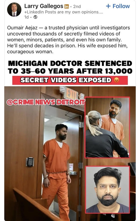Image resolution: width=140 pixels, height=221 pixels.
Task: Click the globe public visibility icon
Action: (36, 17)
